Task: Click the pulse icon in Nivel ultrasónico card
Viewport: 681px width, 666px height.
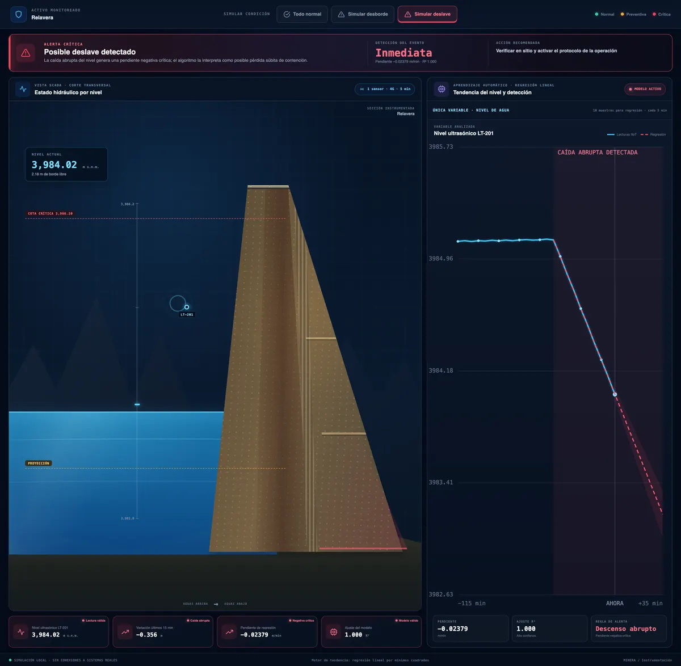Action: [21, 632]
